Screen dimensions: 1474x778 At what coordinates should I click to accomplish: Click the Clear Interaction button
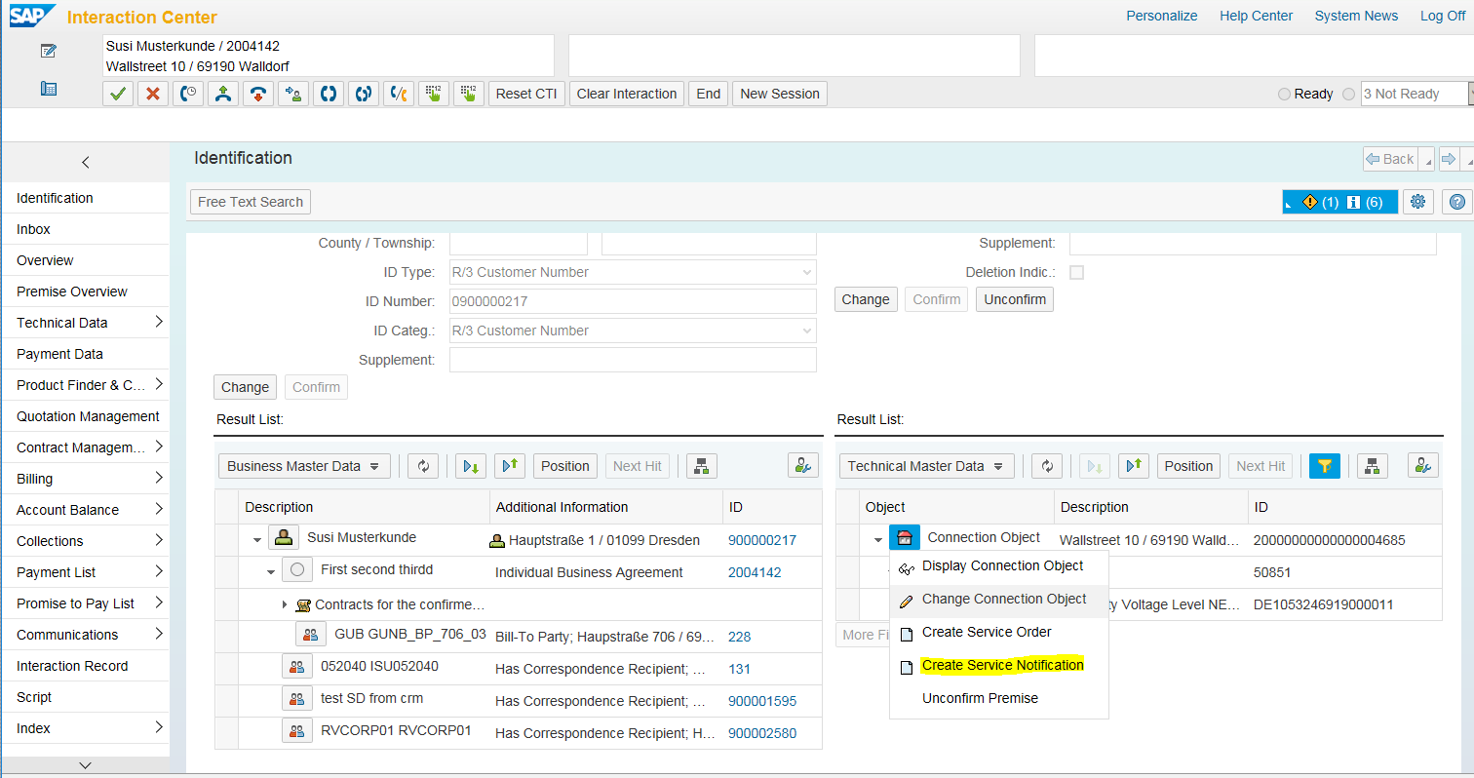click(627, 94)
